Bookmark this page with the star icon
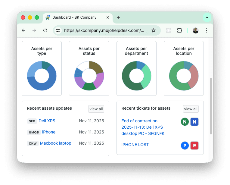Screen dimensions: 230x185 [x=154, y=30]
